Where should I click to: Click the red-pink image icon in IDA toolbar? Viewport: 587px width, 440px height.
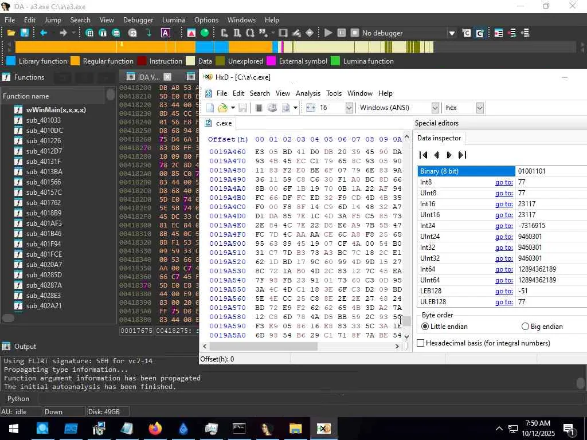pyautogui.click(x=191, y=33)
